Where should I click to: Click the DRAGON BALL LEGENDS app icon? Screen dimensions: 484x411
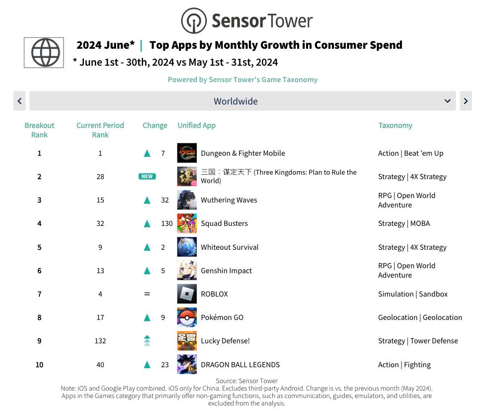[187, 365]
